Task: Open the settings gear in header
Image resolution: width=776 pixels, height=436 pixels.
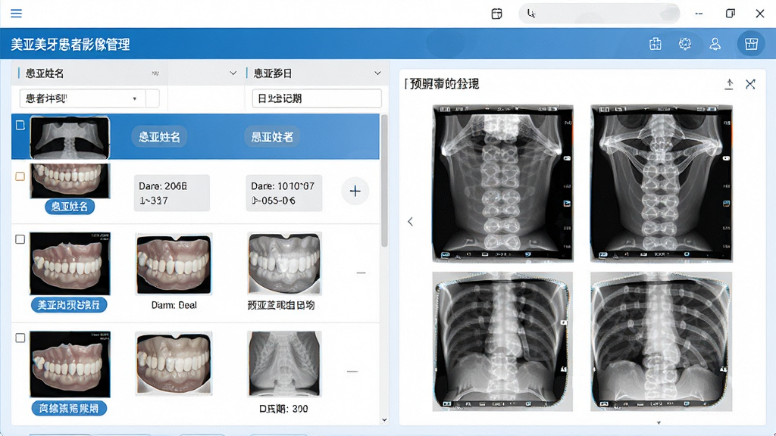Action: (685, 44)
